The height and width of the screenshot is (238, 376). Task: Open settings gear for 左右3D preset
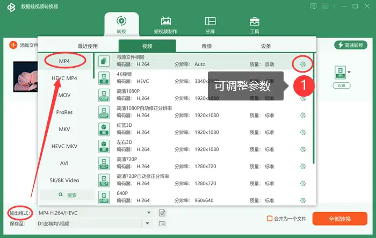point(303,149)
